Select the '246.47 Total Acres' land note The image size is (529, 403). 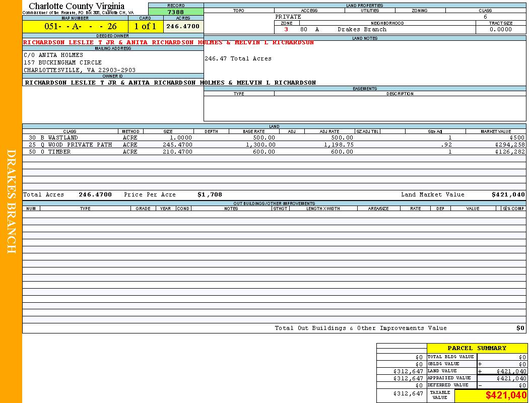pos(238,59)
